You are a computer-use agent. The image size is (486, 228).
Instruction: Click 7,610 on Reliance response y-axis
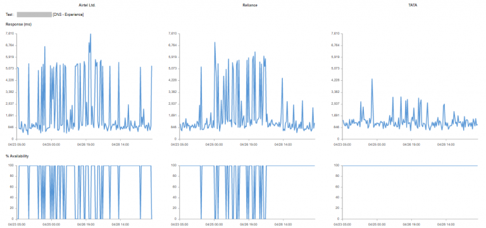click(x=172, y=33)
